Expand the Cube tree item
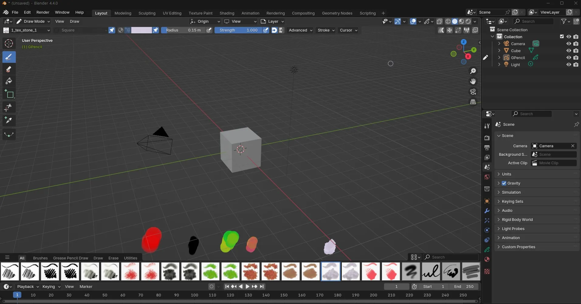Viewport: 581px width, 304px height. point(499,51)
